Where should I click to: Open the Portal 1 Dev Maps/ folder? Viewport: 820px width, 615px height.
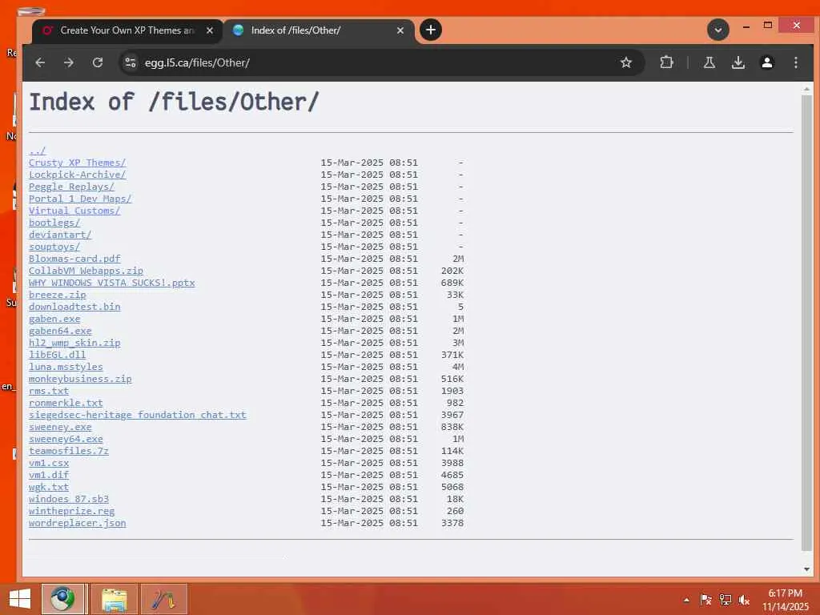(x=80, y=199)
